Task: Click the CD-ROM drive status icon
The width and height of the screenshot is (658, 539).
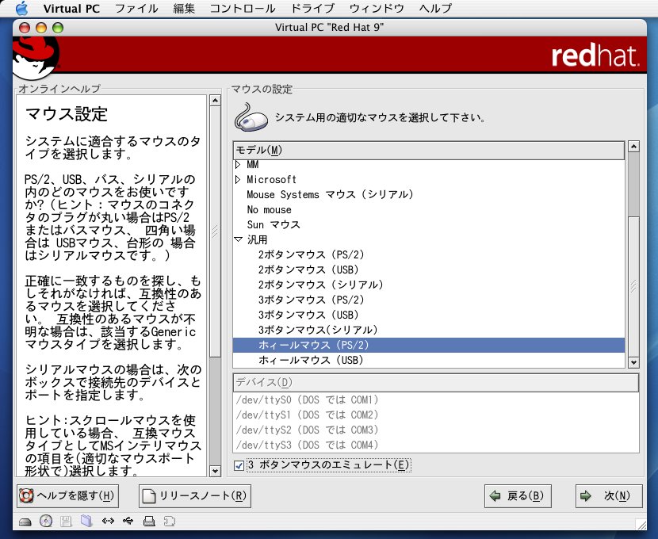Action: (46, 521)
